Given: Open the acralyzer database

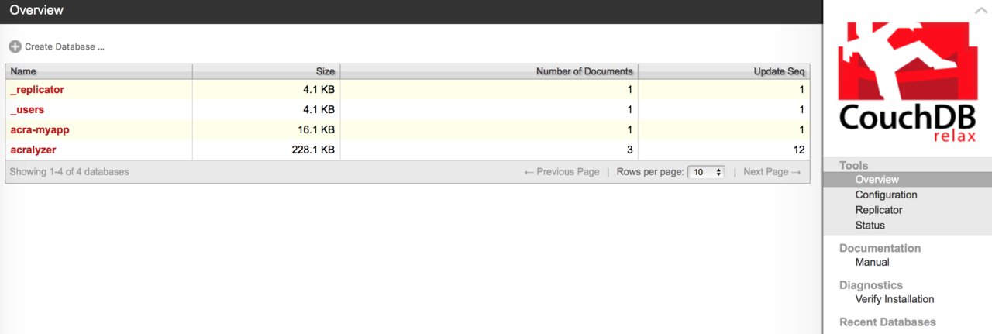Looking at the screenshot, I should [x=33, y=150].
